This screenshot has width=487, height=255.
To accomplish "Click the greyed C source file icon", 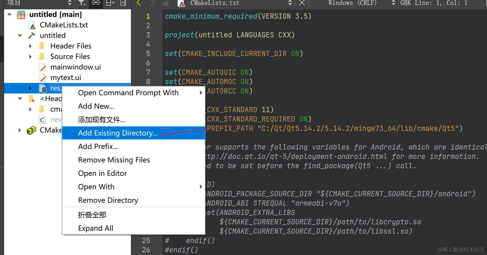I will [42, 120].
